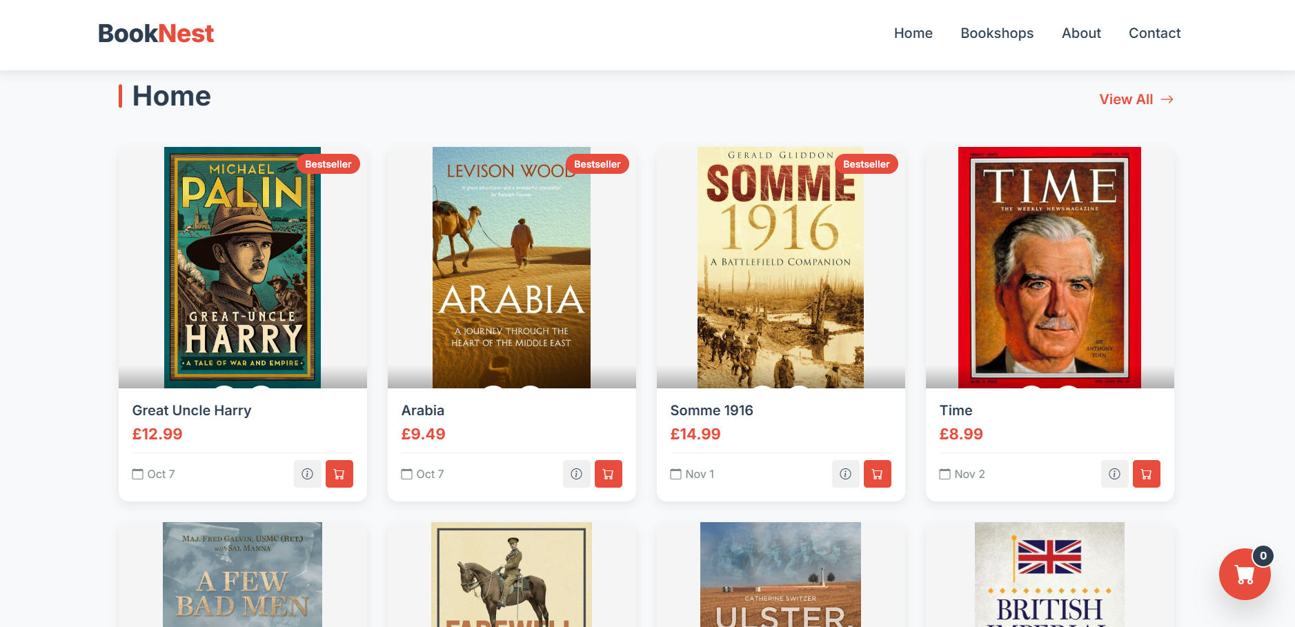Click the horse rider book cover

(511, 575)
